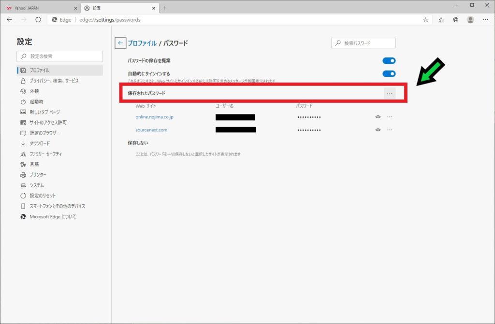The width and height of the screenshot is (495, 324).
Task: Open more actions for sourcenext.com entry
Action: [x=390, y=130]
